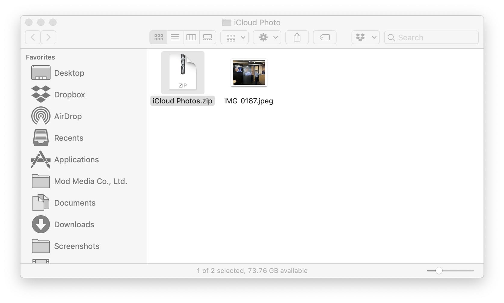Expand the Dropbox toolbar menu
The width and height of the screenshot is (504, 303).
pos(365,37)
